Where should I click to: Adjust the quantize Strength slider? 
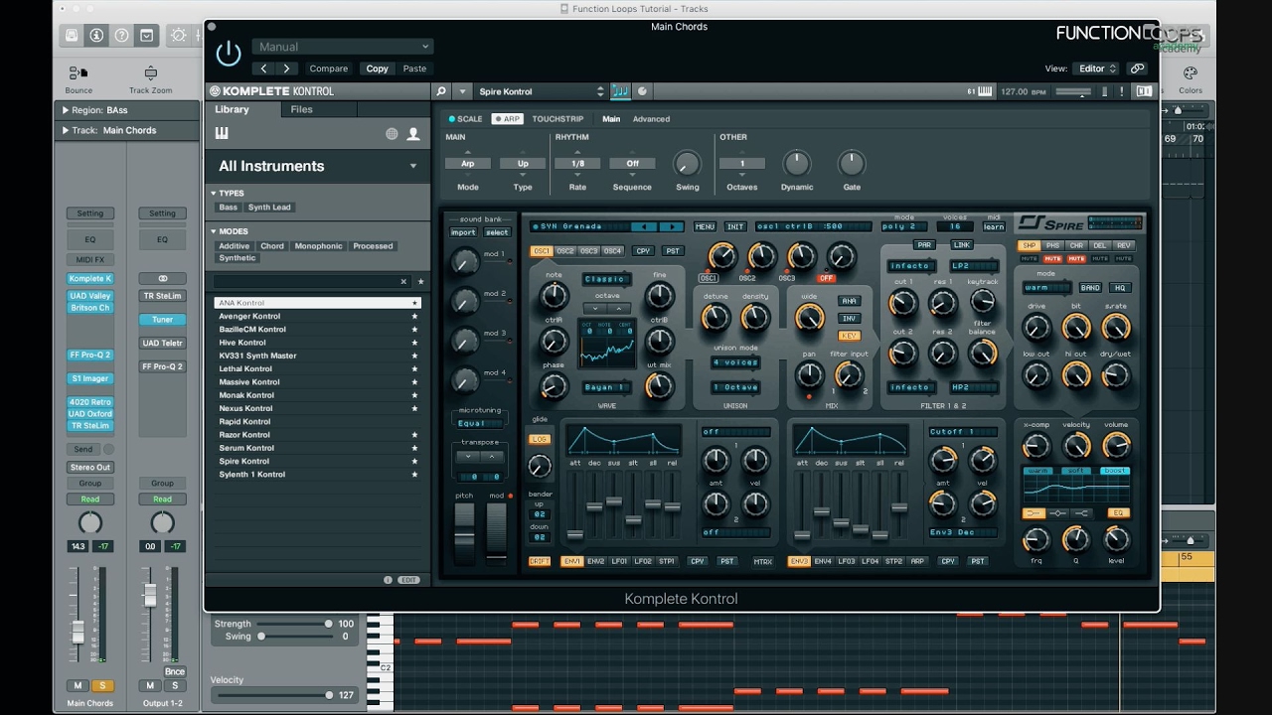click(x=294, y=624)
